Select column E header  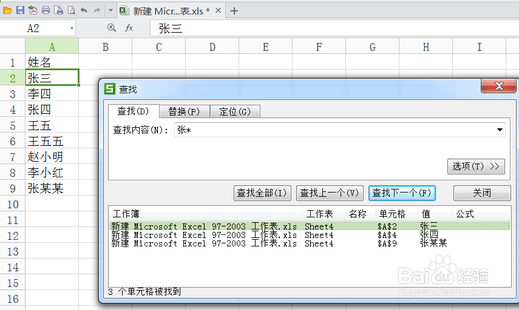[265, 47]
